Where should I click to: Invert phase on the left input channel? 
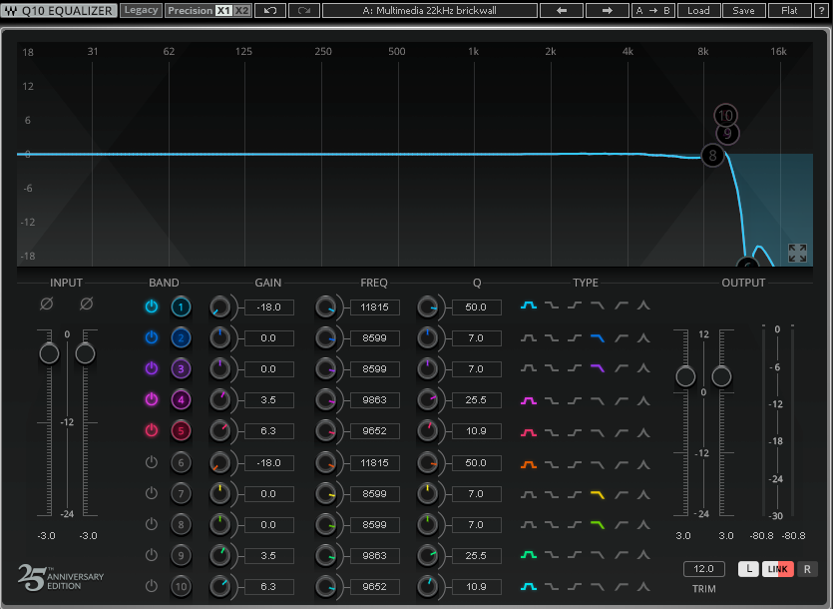pyautogui.click(x=47, y=304)
